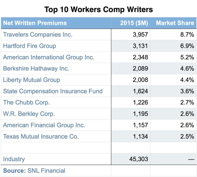Screen dimensions: 197x177
Task: Click the Travelers Companies Inc. cell
Action: pyautogui.click(x=37, y=35)
